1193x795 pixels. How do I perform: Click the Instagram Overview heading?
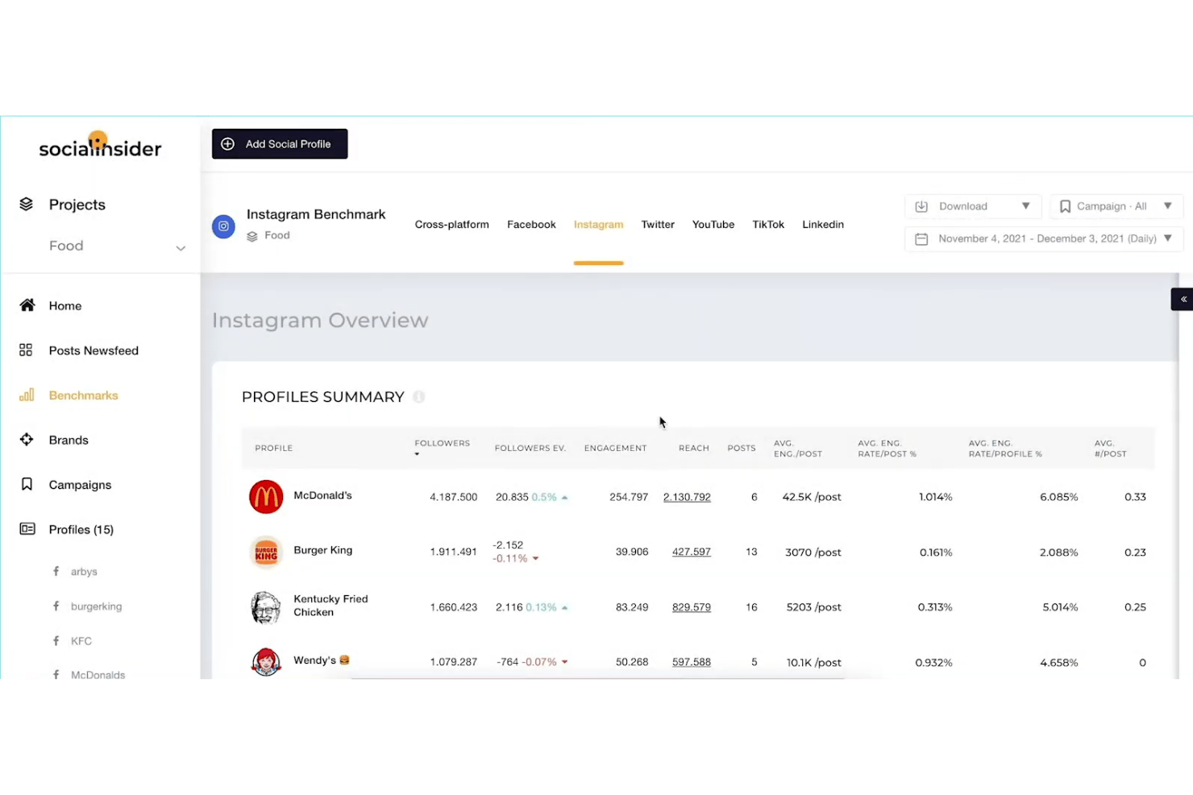[x=320, y=320]
